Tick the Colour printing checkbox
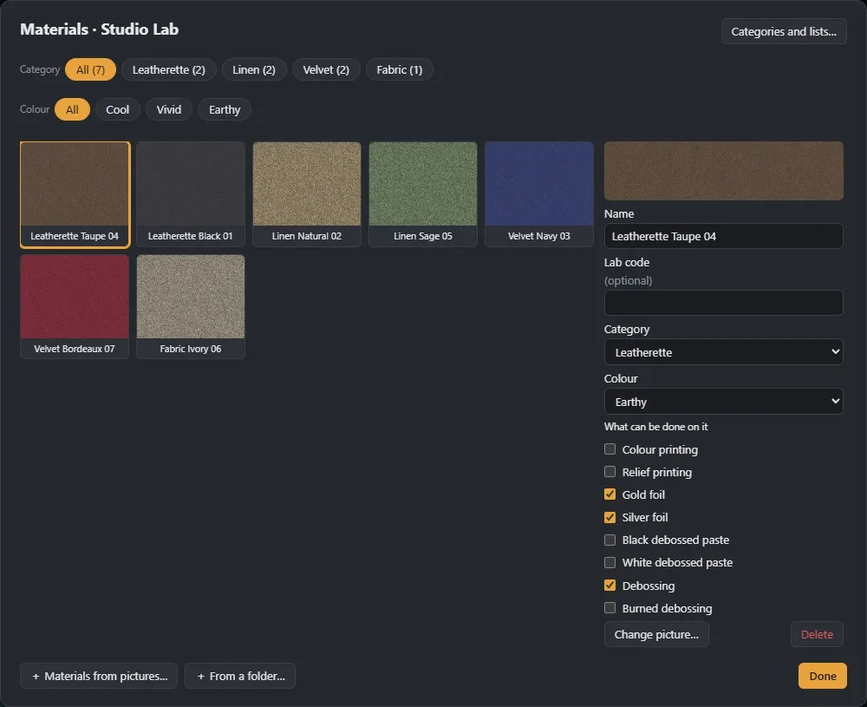 [610, 449]
